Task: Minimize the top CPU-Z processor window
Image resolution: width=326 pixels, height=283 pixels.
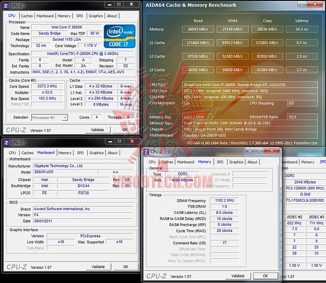Action: coord(110,5)
